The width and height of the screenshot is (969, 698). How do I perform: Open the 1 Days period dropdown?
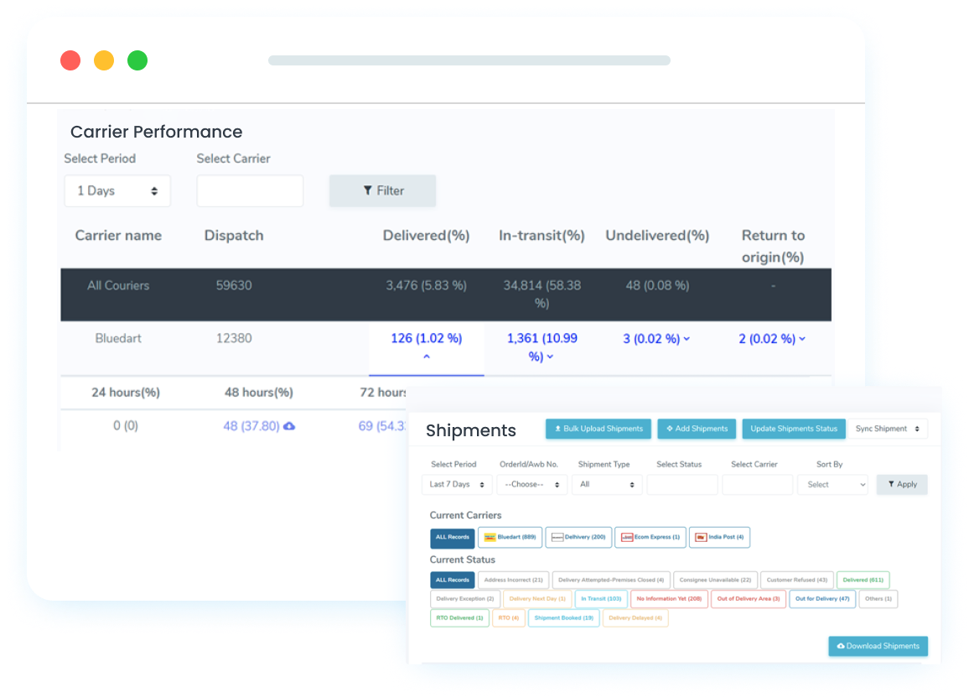point(117,190)
